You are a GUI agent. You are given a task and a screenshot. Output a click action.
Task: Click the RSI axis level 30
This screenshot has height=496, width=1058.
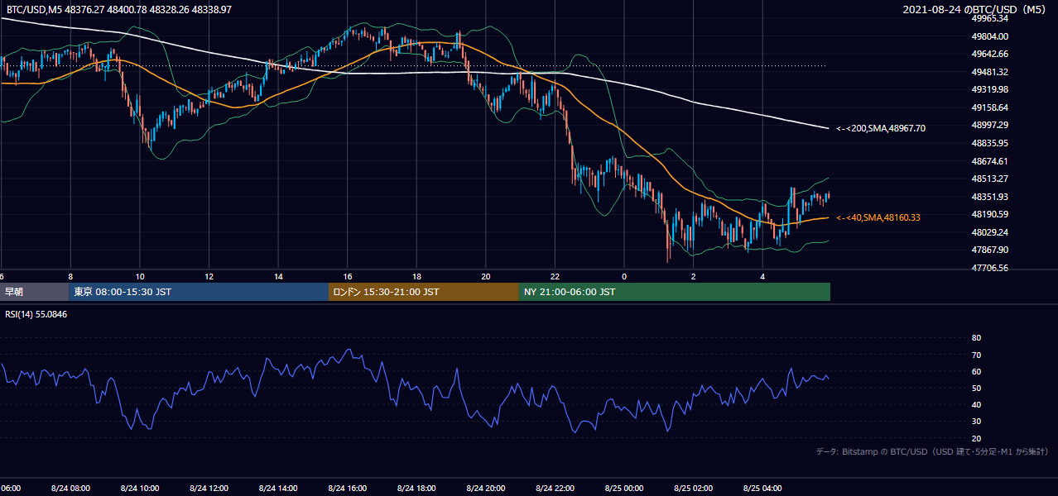click(x=976, y=422)
